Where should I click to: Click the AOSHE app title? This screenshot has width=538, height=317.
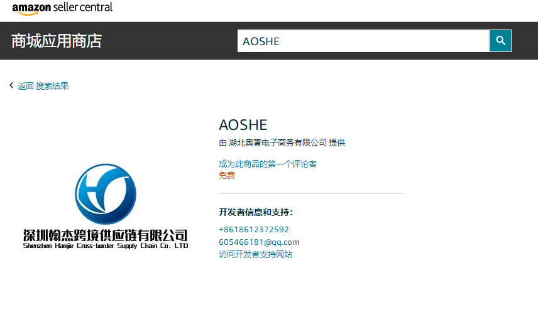243,125
